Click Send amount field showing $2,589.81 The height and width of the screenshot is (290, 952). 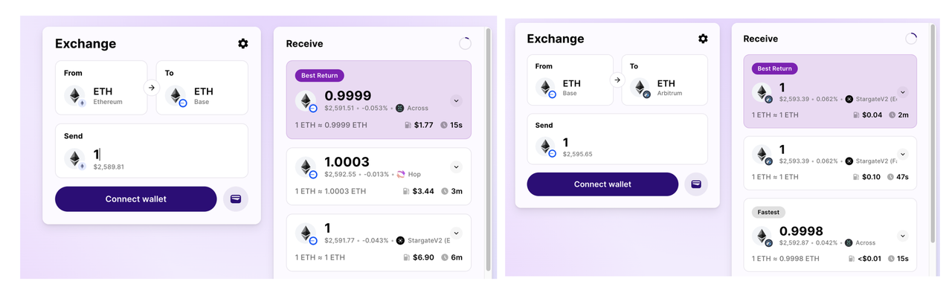[x=152, y=151]
